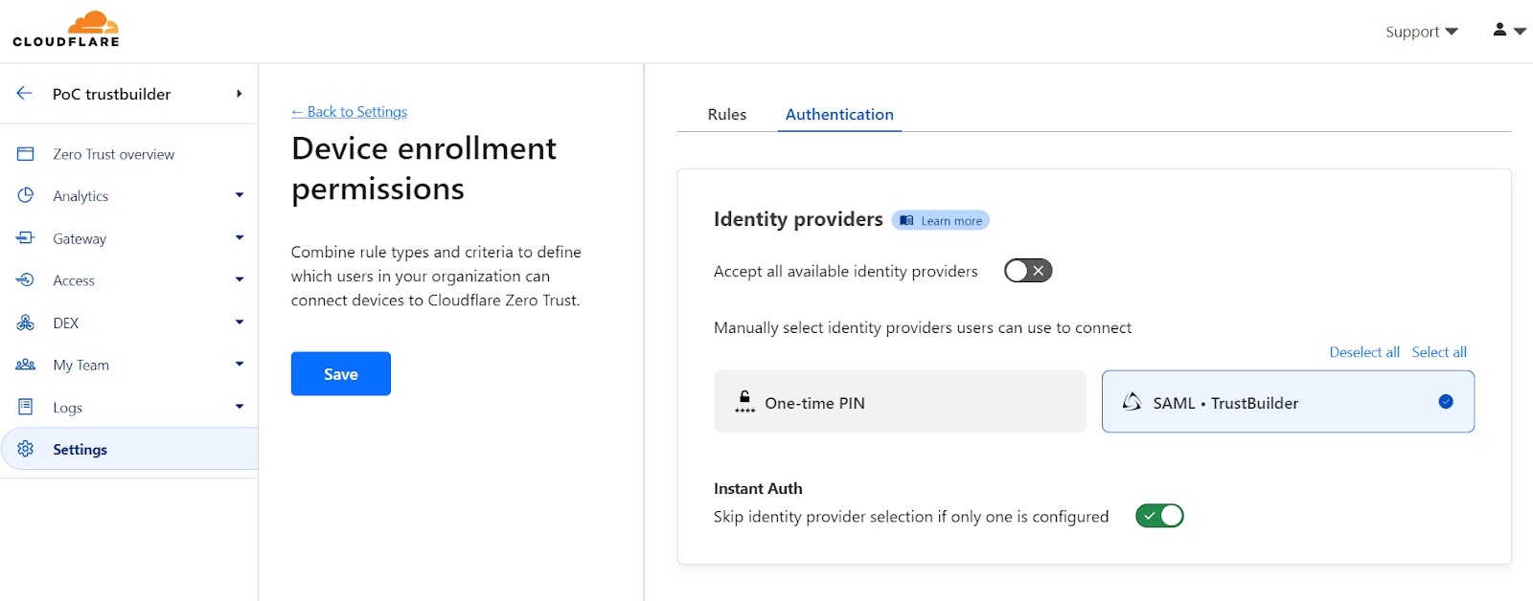
Task: Expand the Logs section arrow
Action: click(x=240, y=407)
